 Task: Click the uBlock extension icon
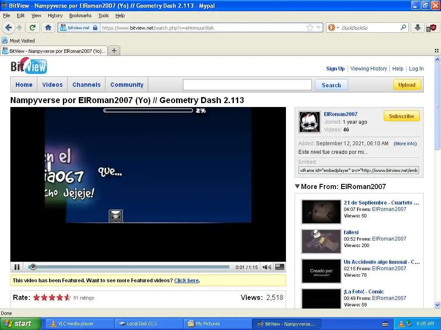(x=432, y=27)
